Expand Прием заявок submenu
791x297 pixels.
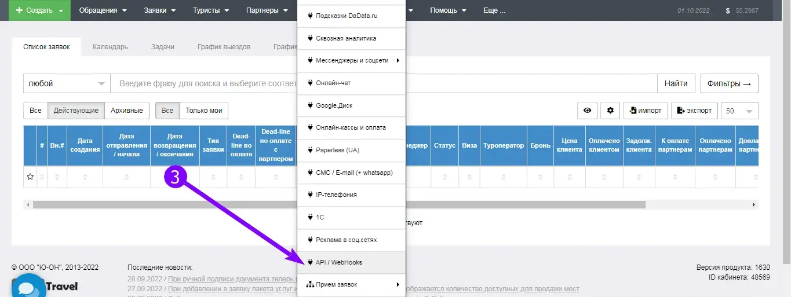(x=351, y=284)
